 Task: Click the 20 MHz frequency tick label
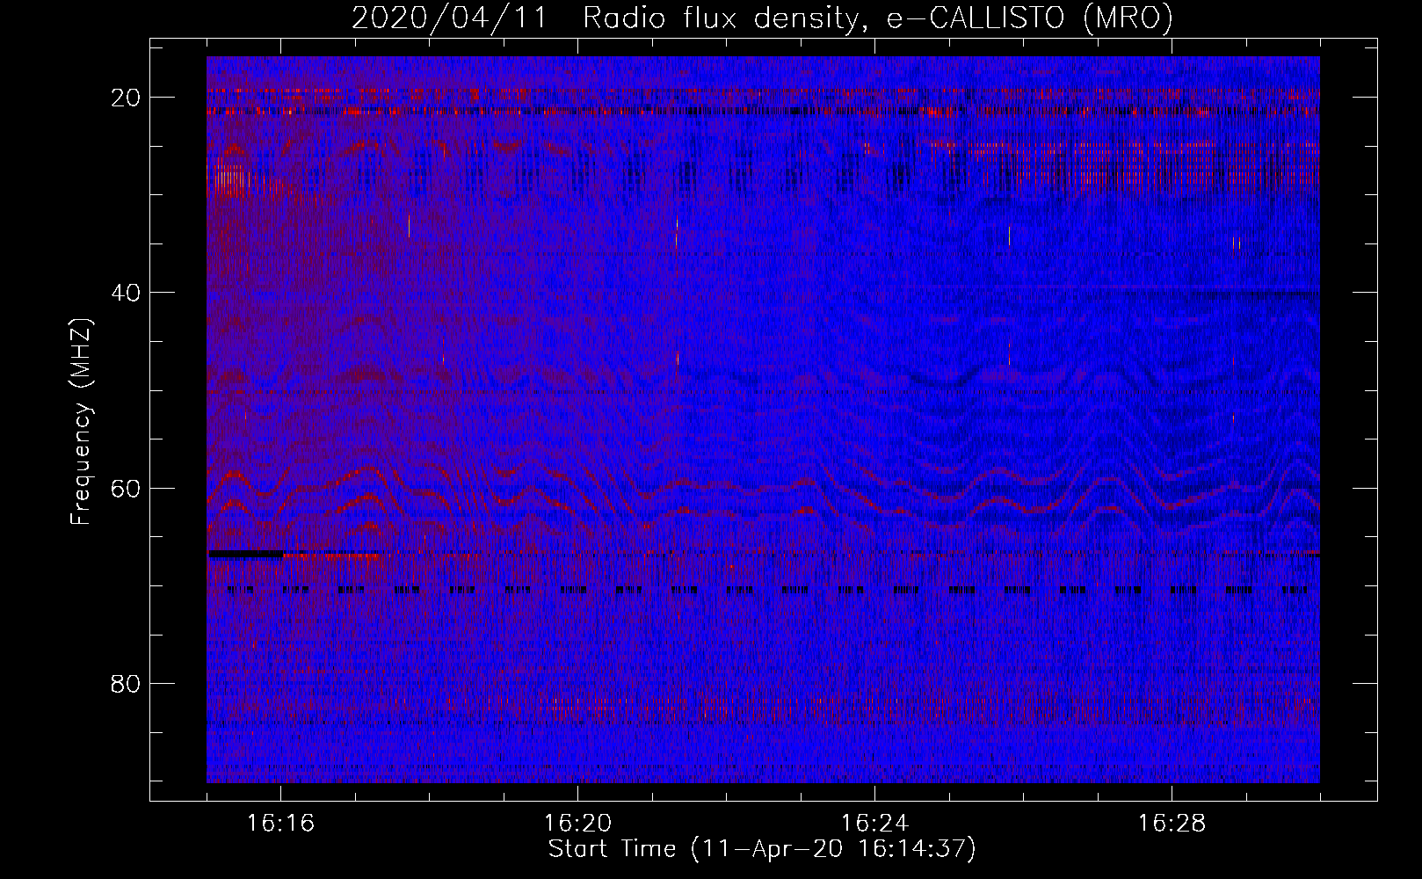point(126,98)
